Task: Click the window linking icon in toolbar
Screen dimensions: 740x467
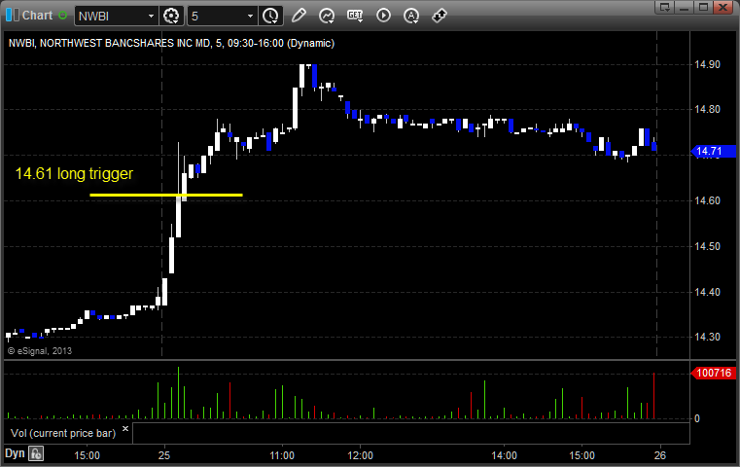Action: point(440,16)
